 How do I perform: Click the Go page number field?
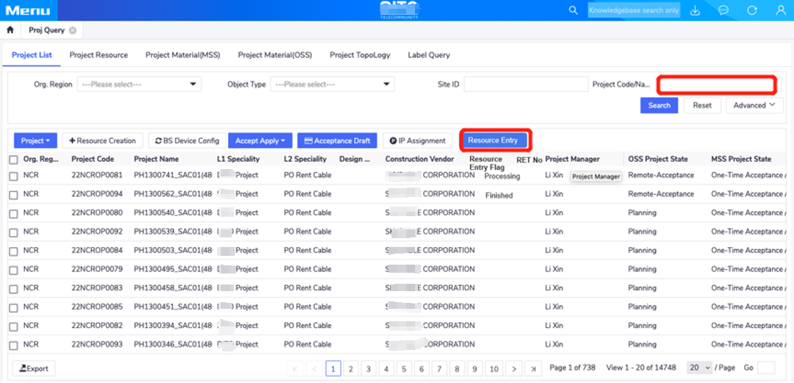[765, 368]
